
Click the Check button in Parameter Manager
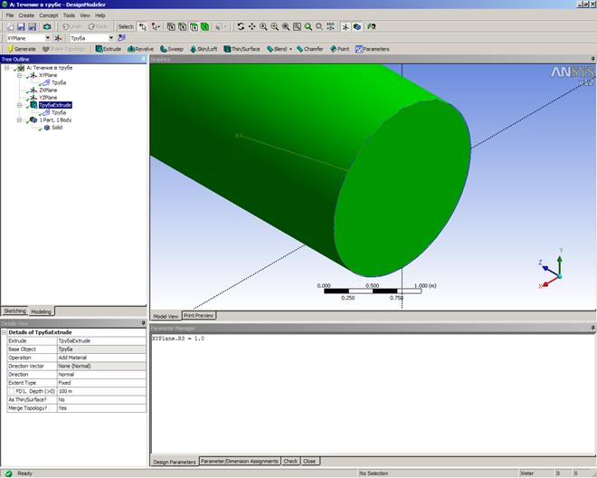(x=290, y=461)
